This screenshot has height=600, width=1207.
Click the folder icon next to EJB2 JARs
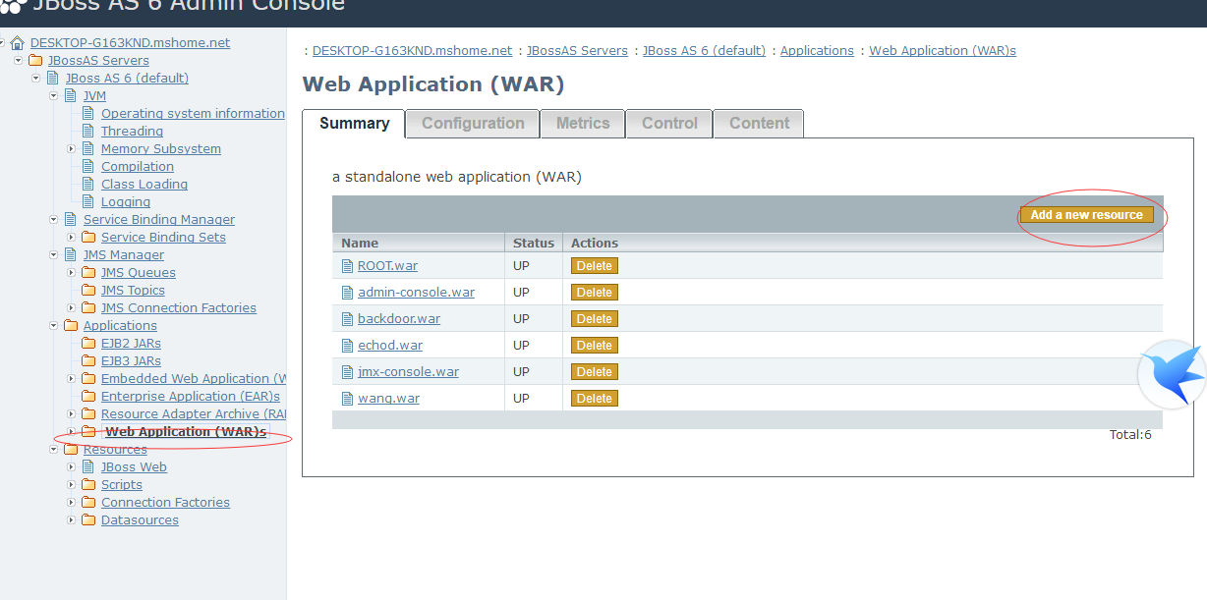pyautogui.click(x=88, y=344)
